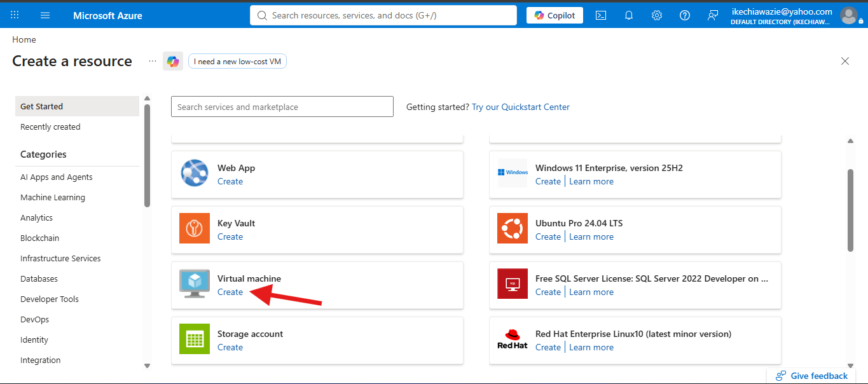Click the Storage account icon
This screenshot has width=868, height=384.
pos(195,339)
